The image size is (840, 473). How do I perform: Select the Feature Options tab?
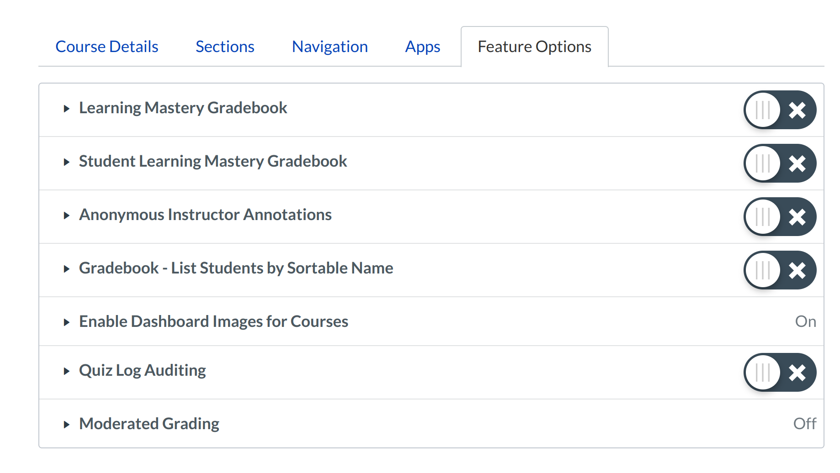click(534, 47)
